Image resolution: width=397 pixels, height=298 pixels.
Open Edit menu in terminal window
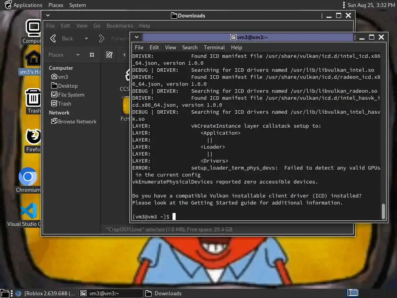click(x=154, y=47)
